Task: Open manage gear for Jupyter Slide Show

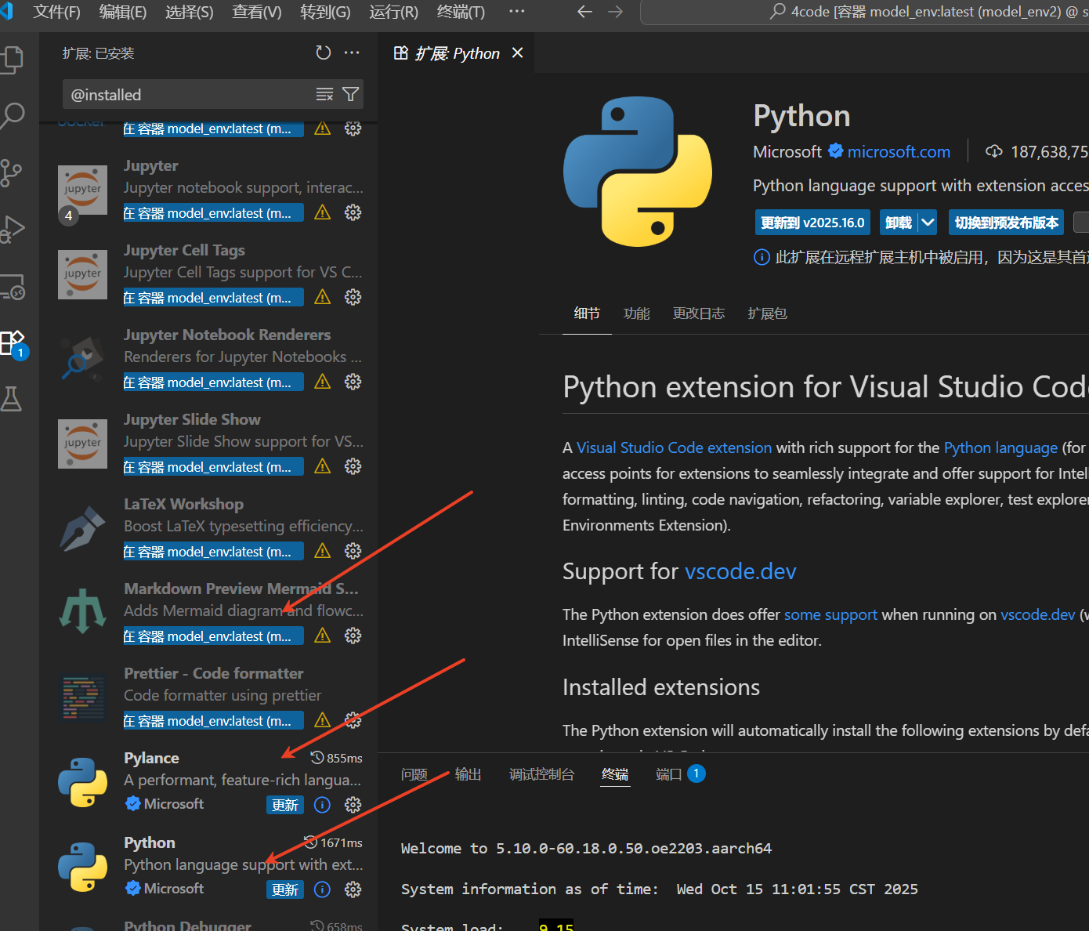Action: coord(353,466)
